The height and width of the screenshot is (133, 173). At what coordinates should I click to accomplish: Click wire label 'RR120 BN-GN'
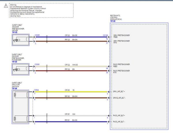tap(71, 39)
